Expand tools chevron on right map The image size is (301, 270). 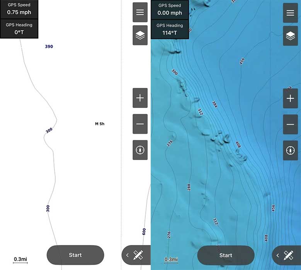point(278,255)
